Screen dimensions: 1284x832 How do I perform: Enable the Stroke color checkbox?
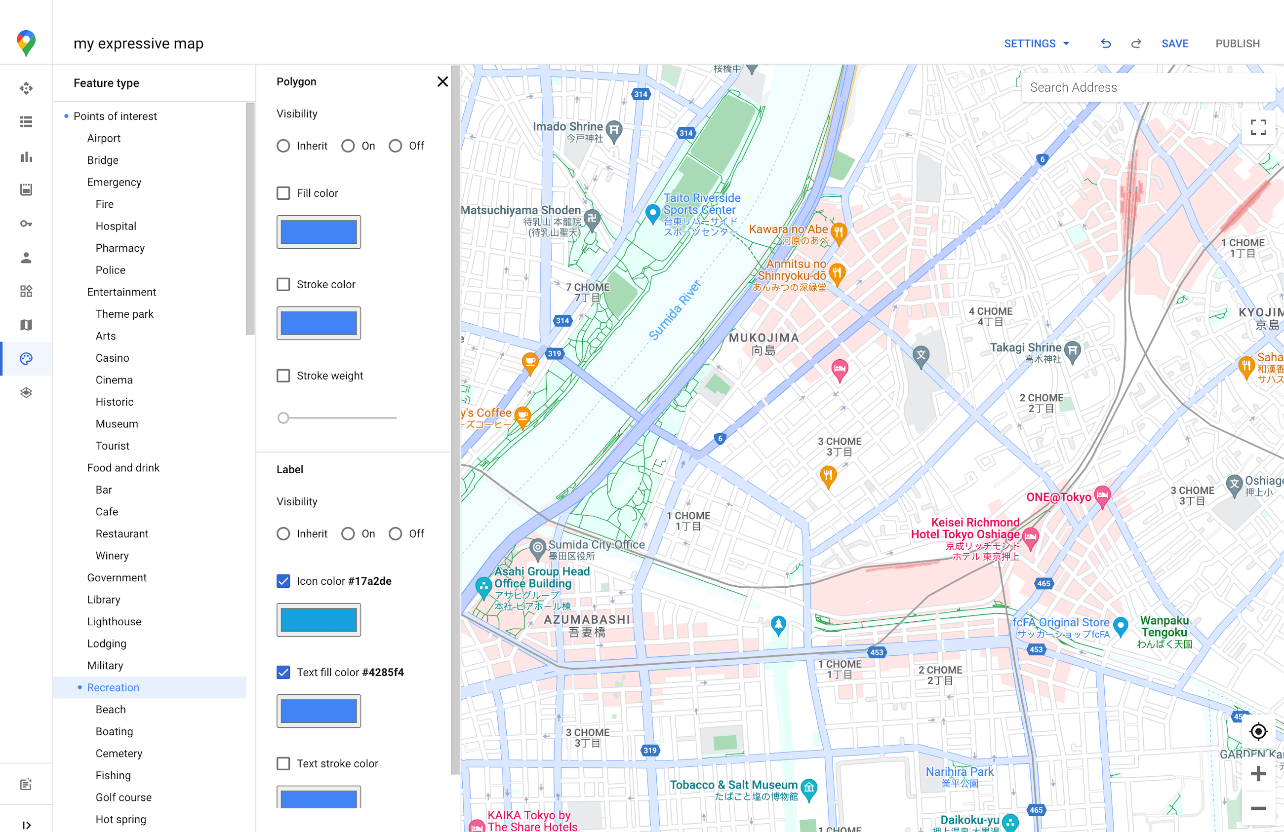point(283,284)
